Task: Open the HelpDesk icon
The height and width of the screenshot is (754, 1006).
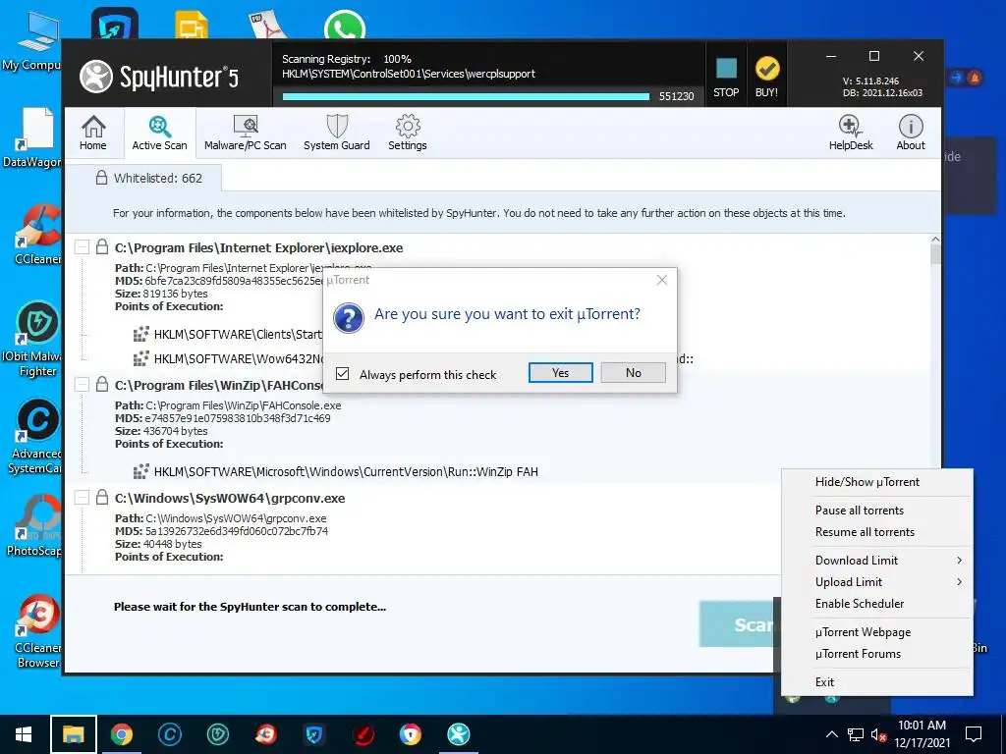Action: point(851,133)
